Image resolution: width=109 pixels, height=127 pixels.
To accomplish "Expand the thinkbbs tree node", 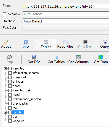I will 5,112.
